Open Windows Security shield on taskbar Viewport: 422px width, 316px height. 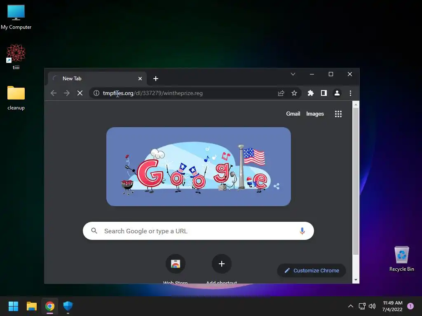(x=68, y=306)
